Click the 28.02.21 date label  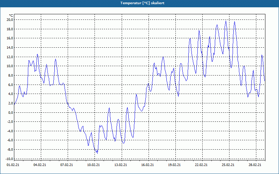255,165
